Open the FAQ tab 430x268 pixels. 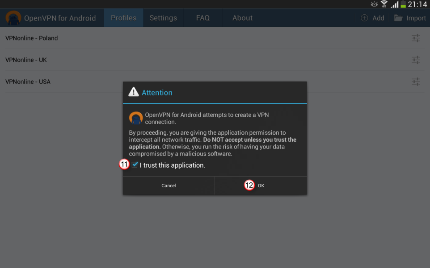point(203,18)
